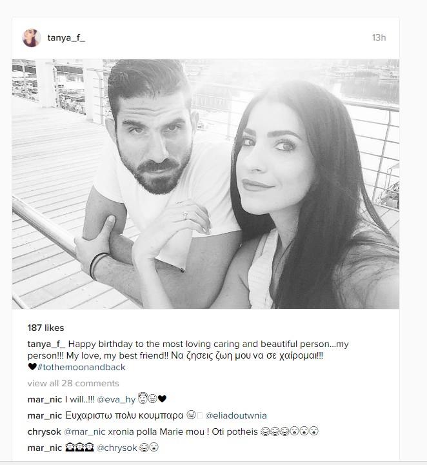Select the monkey emojis in last comment
This screenshot has width=427, height=465.
[79, 448]
